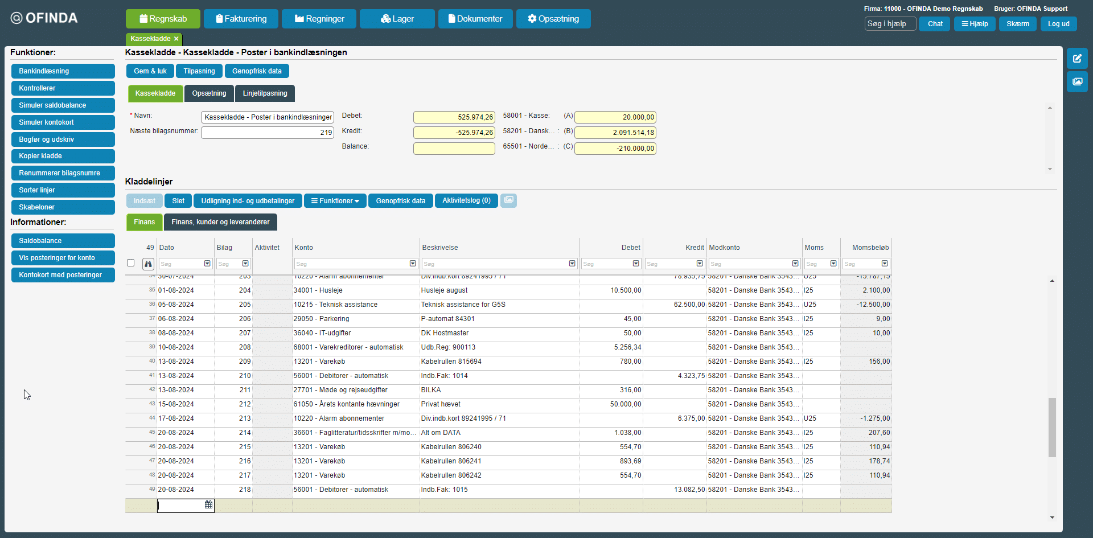1093x538 pixels.
Task: Close the Kassekladde tab with the X
Action: (176, 39)
